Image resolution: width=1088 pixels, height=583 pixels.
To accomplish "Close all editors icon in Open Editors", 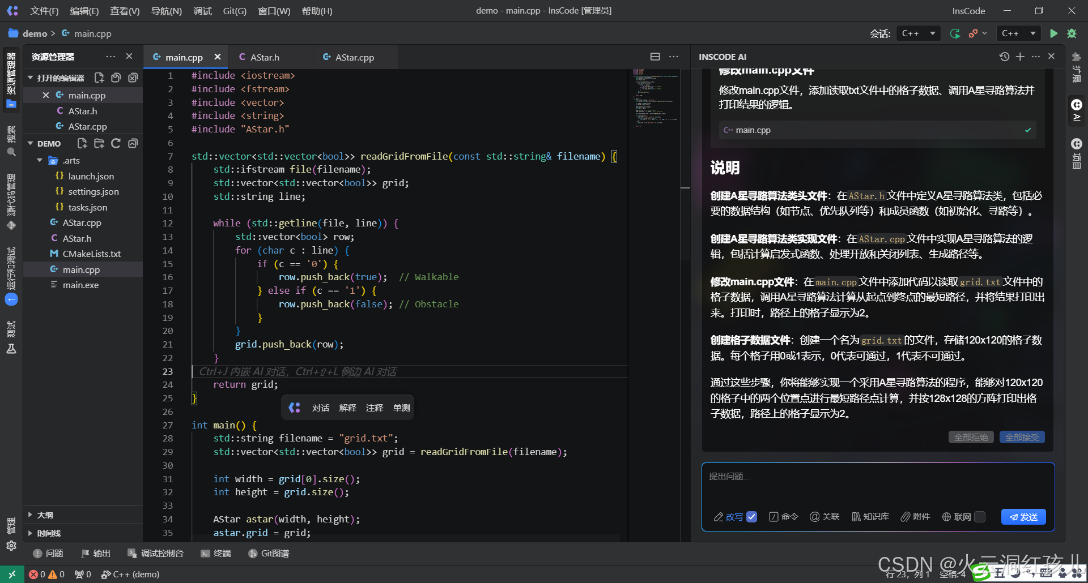I will pyautogui.click(x=133, y=78).
